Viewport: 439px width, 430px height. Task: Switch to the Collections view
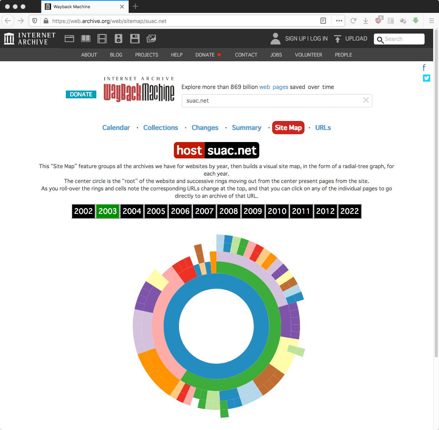pos(161,128)
